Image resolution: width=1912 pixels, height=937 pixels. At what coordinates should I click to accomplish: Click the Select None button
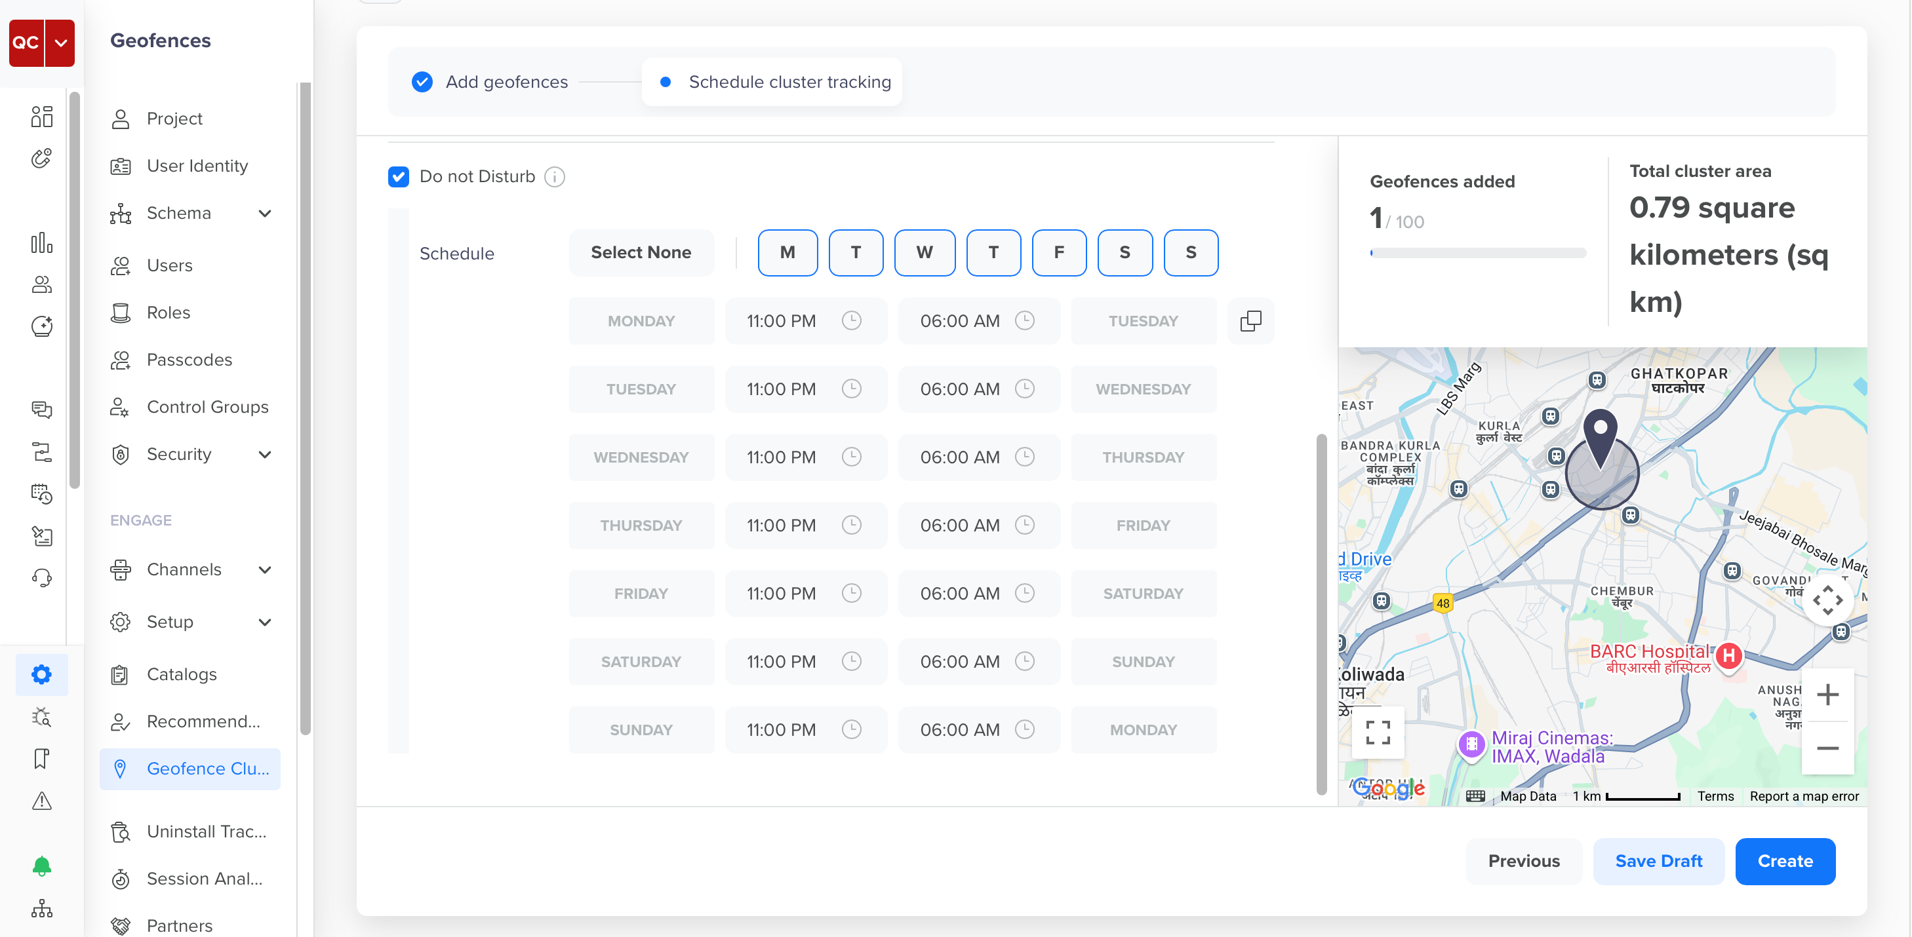pyautogui.click(x=641, y=253)
